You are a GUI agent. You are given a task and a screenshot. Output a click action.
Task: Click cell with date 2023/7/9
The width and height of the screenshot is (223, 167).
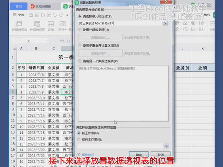click(x=36, y=92)
